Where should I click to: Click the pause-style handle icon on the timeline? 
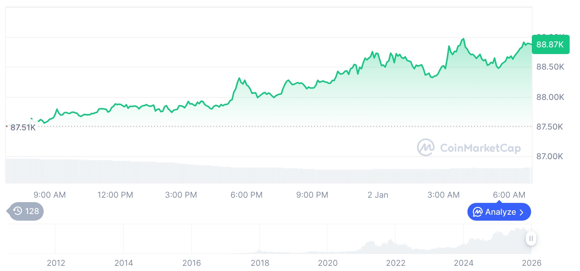tap(531, 238)
